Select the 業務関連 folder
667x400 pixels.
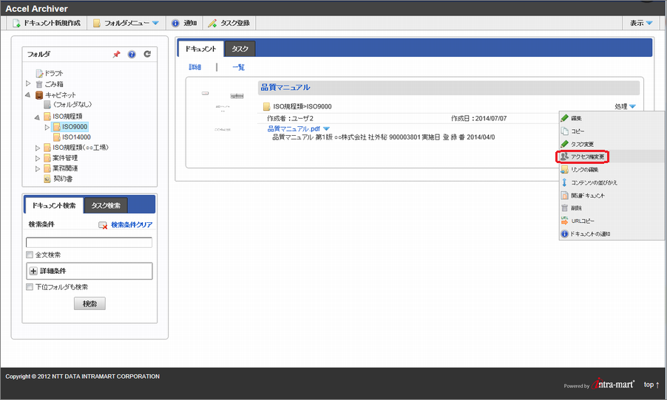[61, 168]
